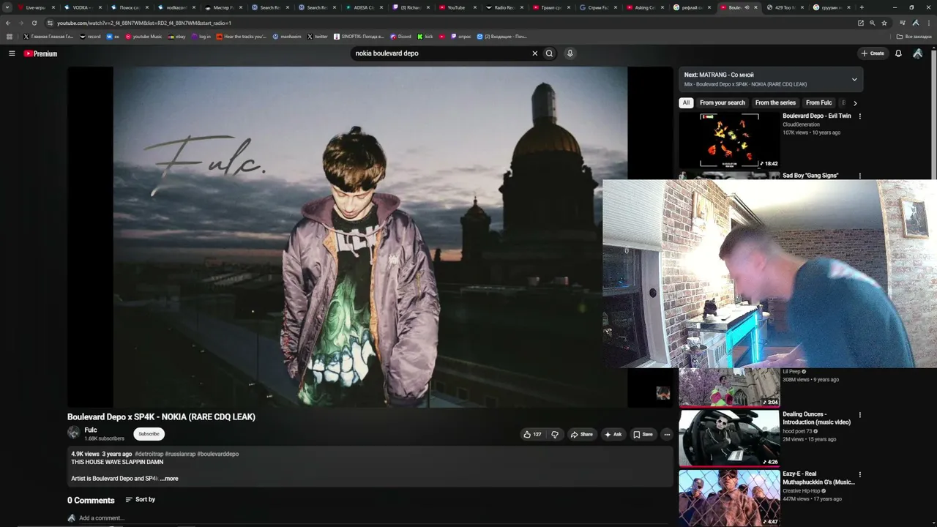Click the Create button
Image resolution: width=937 pixels, height=527 pixels.
pos(873,53)
